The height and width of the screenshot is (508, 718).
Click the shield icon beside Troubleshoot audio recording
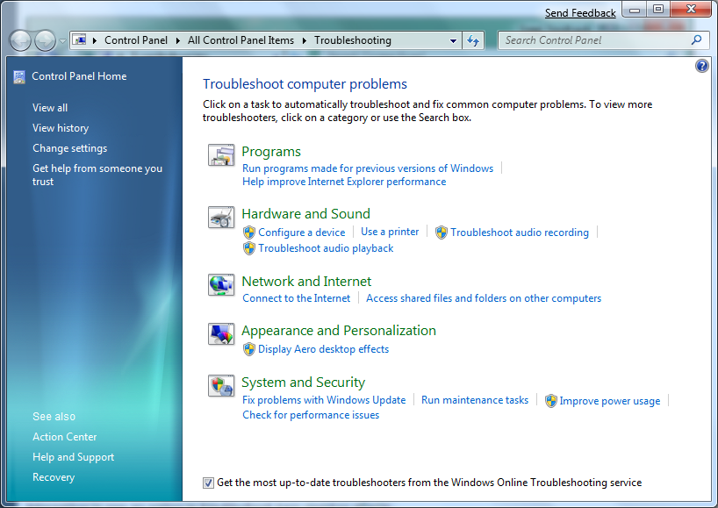[x=441, y=233]
